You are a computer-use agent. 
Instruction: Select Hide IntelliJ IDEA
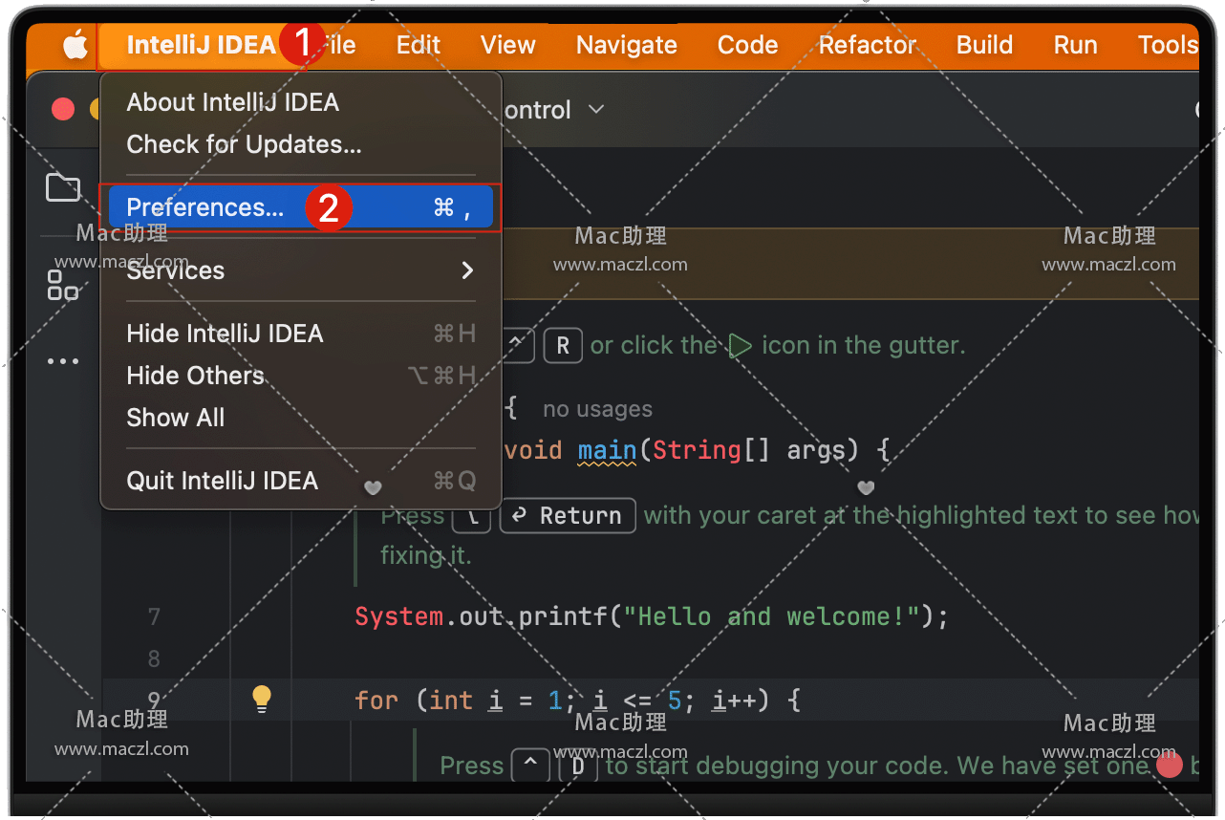(x=225, y=334)
